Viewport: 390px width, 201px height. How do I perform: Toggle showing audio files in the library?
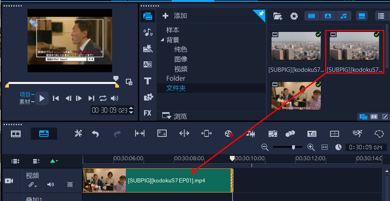[x=344, y=16]
